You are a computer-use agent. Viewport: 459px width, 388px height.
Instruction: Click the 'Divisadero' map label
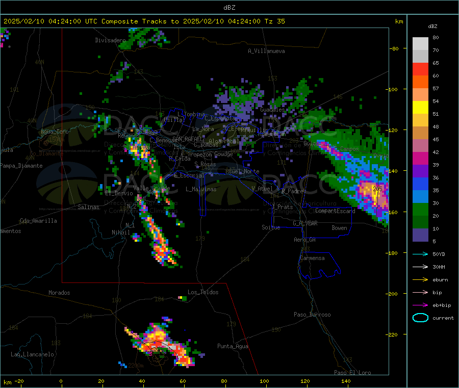coord(110,40)
